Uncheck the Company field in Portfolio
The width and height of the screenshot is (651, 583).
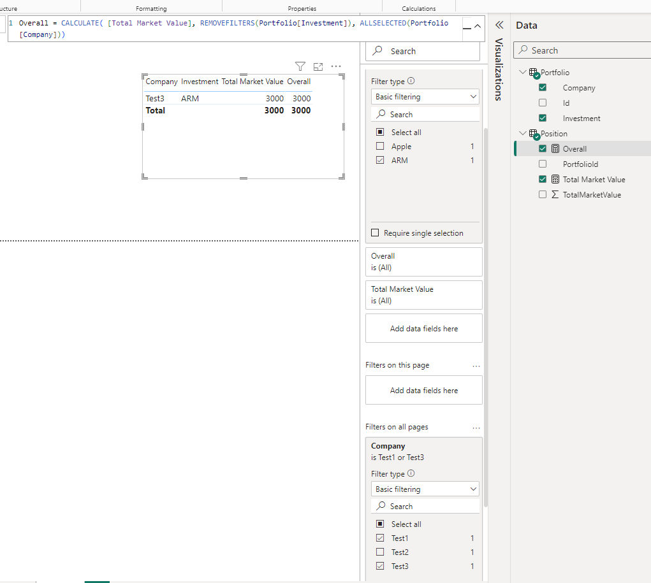[x=543, y=87]
